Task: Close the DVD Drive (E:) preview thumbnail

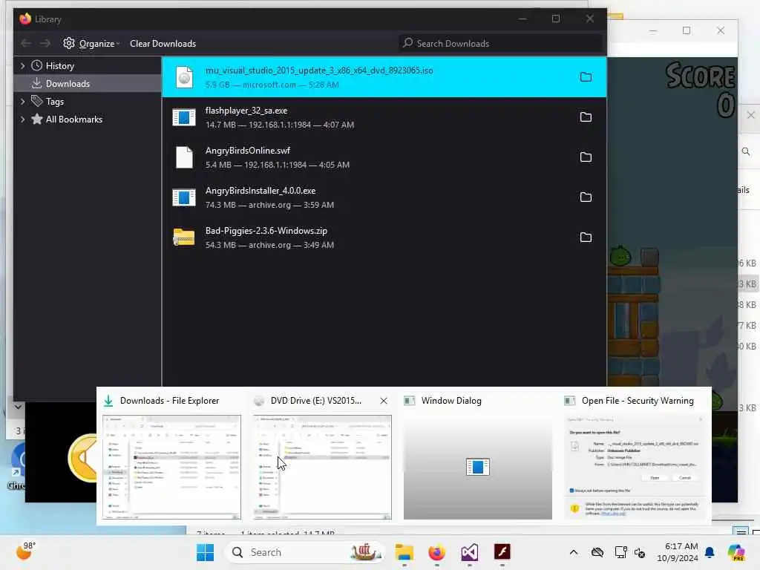Action: (x=384, y=401)
